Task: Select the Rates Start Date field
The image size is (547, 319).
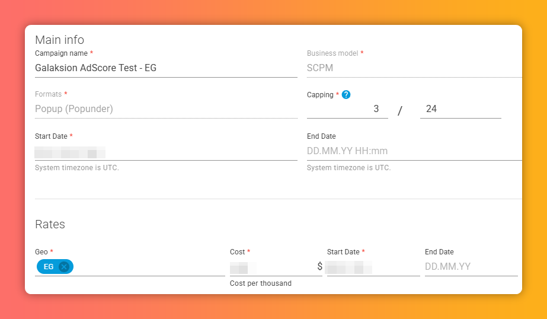Action: point(373,267)
